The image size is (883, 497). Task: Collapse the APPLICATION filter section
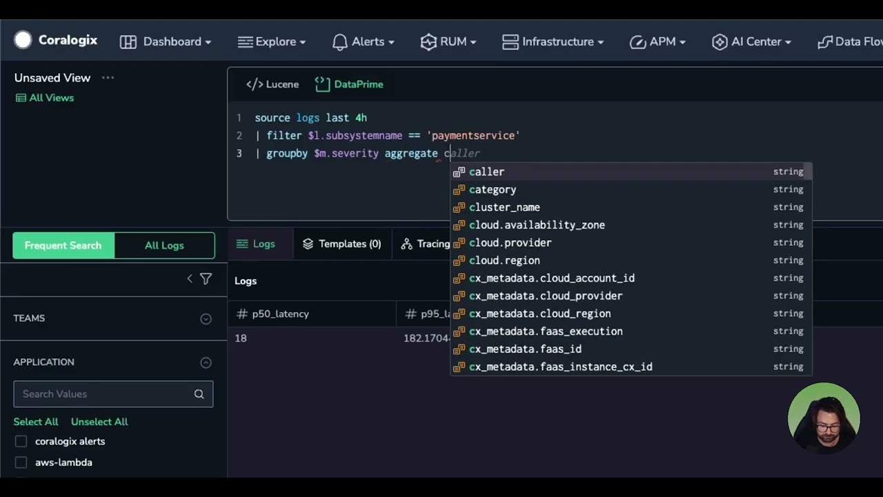click(x=206, y=362)
